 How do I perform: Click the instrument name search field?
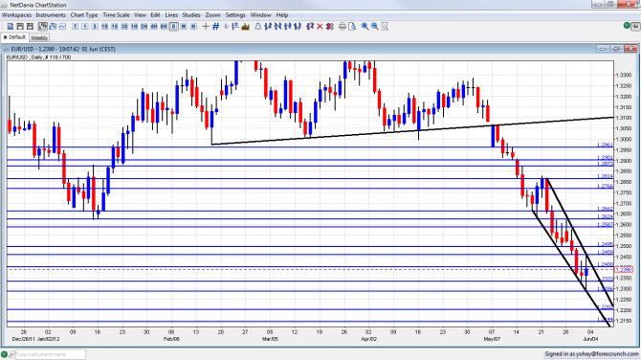pyautogui.click(x=51, y=354)
